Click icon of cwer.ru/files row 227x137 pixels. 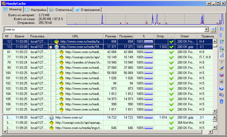(62, 73)
